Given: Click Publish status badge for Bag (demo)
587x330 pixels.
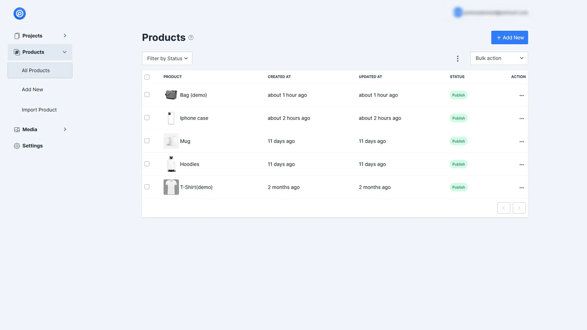Looking at the screenshot, I should tap(459, 95).
